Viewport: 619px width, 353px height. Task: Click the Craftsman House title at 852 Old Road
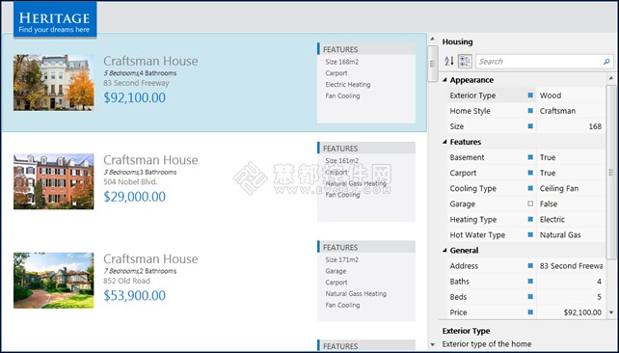[150, 259]
